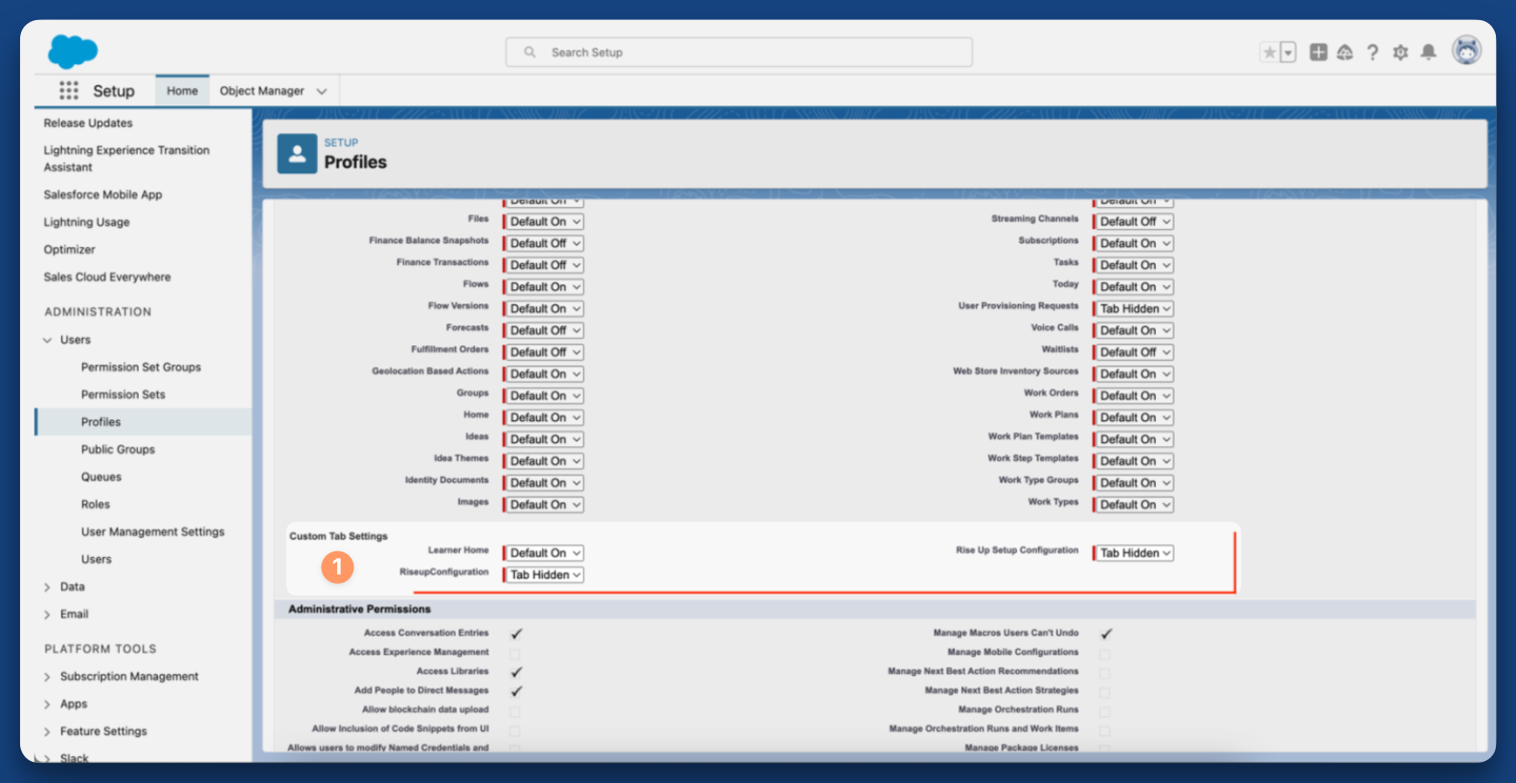1516x783 pixels.
Task: Open Permission Set Groups
Action: [x=141, y=368]
